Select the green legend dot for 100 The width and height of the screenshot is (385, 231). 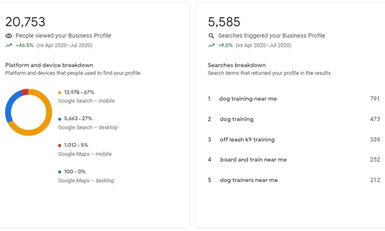click(60, 172)
